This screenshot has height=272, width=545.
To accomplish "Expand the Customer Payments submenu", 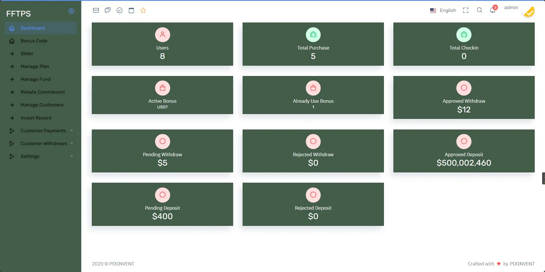I will tap(43, 131).
